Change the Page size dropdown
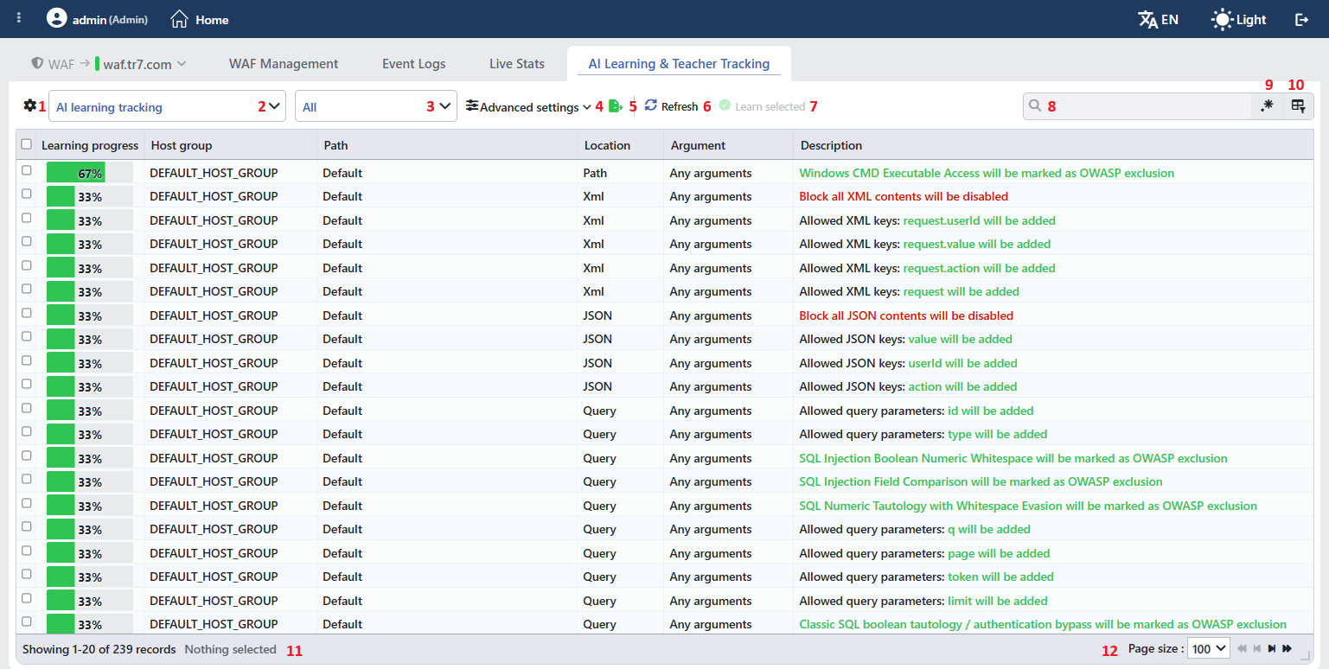 tap(1209, 648)
